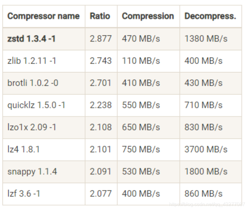
Task: Click the 1380 MB/s decompression value
Action: [x=206, y=39]
